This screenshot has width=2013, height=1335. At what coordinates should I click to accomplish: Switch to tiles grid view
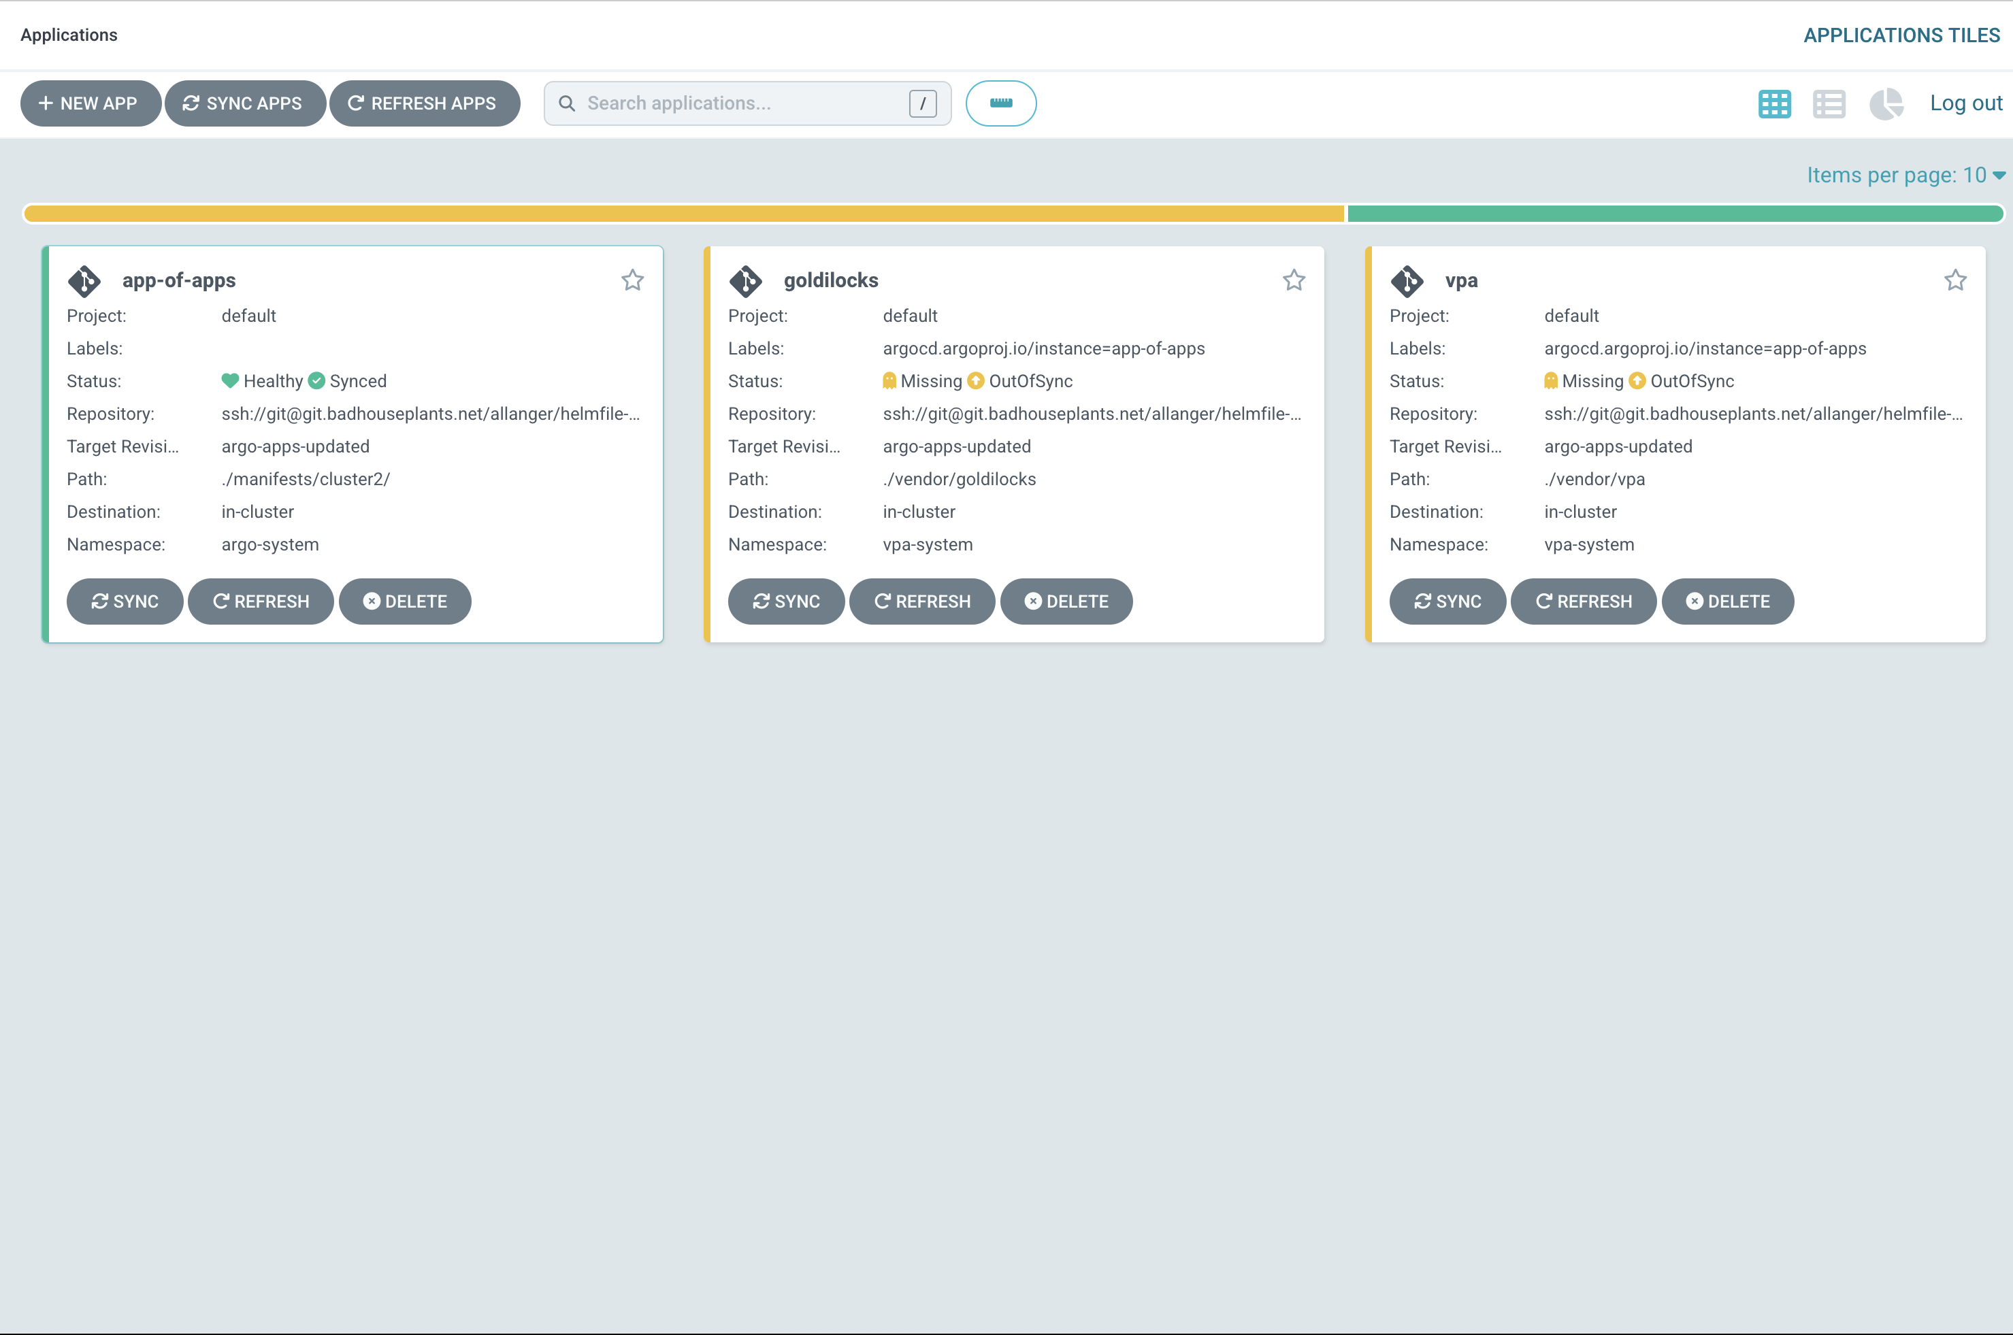pyautogui.click(x=1775, y=104)
